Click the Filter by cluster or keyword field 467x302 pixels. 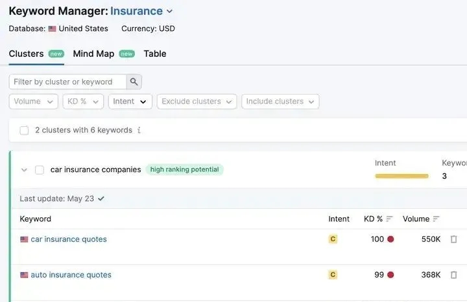[67, 81]
